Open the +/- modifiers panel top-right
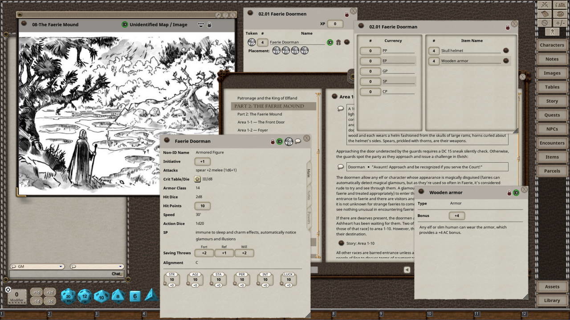 pyautogui.click(x=560, y=22)
